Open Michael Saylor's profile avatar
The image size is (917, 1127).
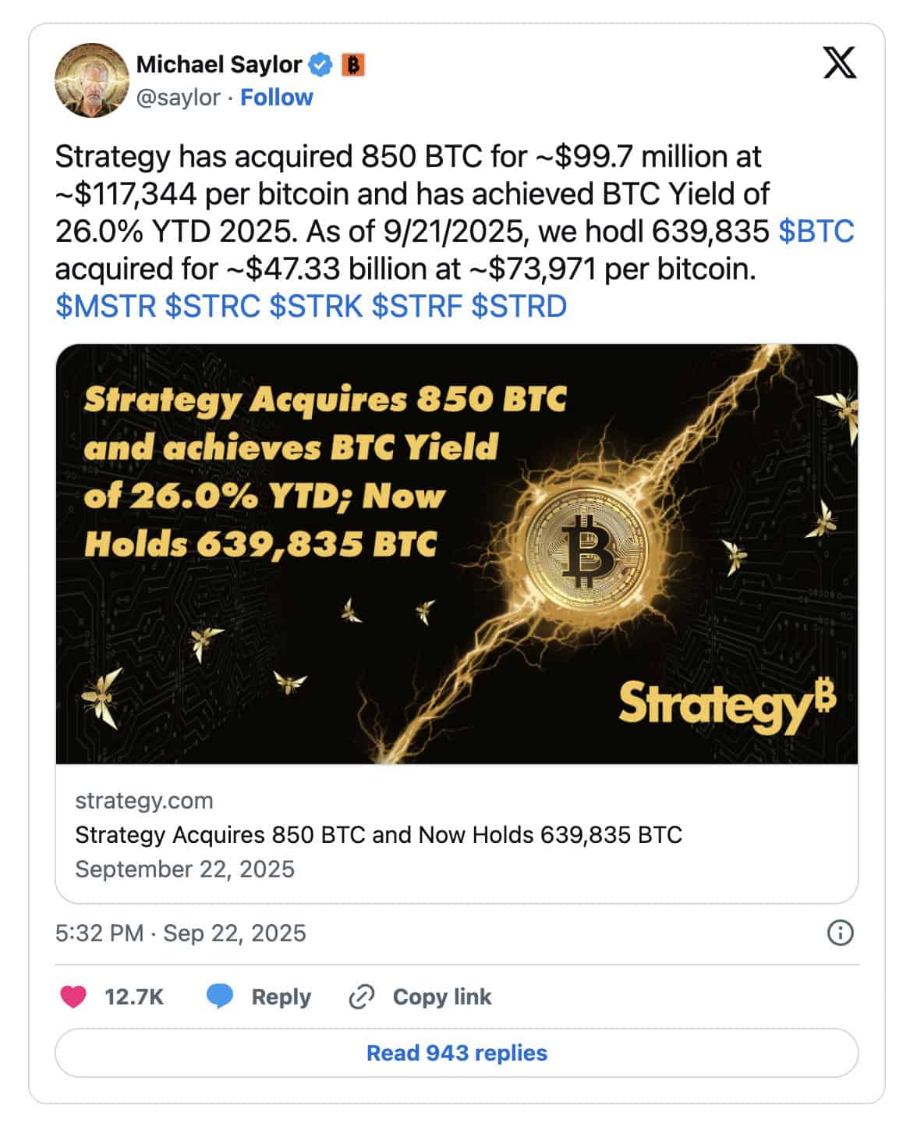91,80
